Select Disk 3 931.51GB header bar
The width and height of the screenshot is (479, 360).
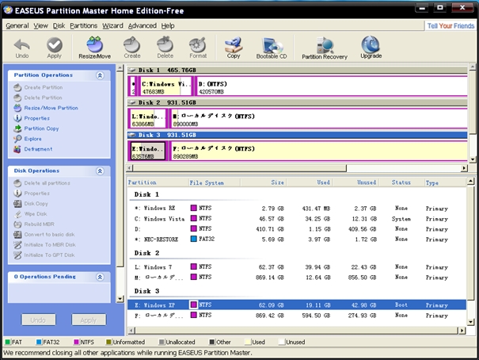click(x=297, y=135)
